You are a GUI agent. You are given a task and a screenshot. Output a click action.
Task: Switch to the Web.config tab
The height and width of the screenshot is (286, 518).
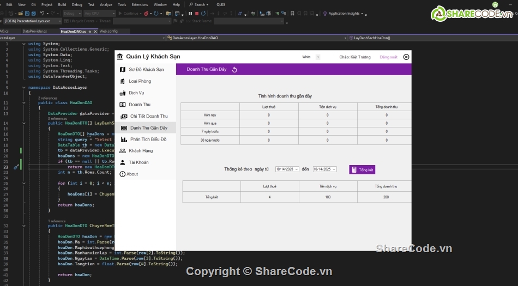coord(108,32)
